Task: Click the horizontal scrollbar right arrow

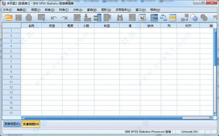Action: click(211, 118)
